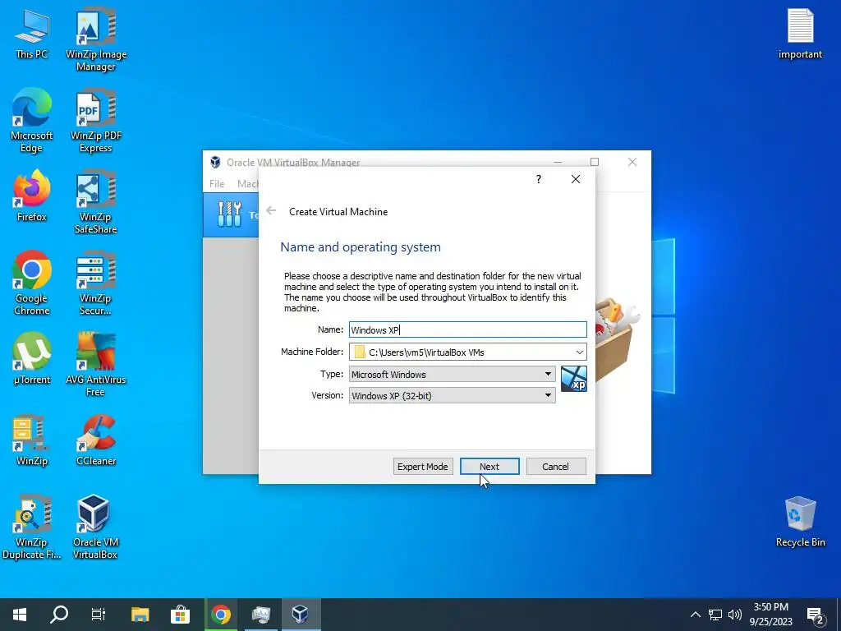Open WinZip Image Manager desktop shortcut
The height and width of the screenshot is (631, 841).
(96, 39)
